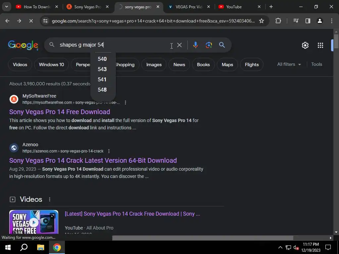The height and width of the screenshot is (254, 339).
Task: Close the sony vegas pro tab
Action: click(x=158, y=7)
